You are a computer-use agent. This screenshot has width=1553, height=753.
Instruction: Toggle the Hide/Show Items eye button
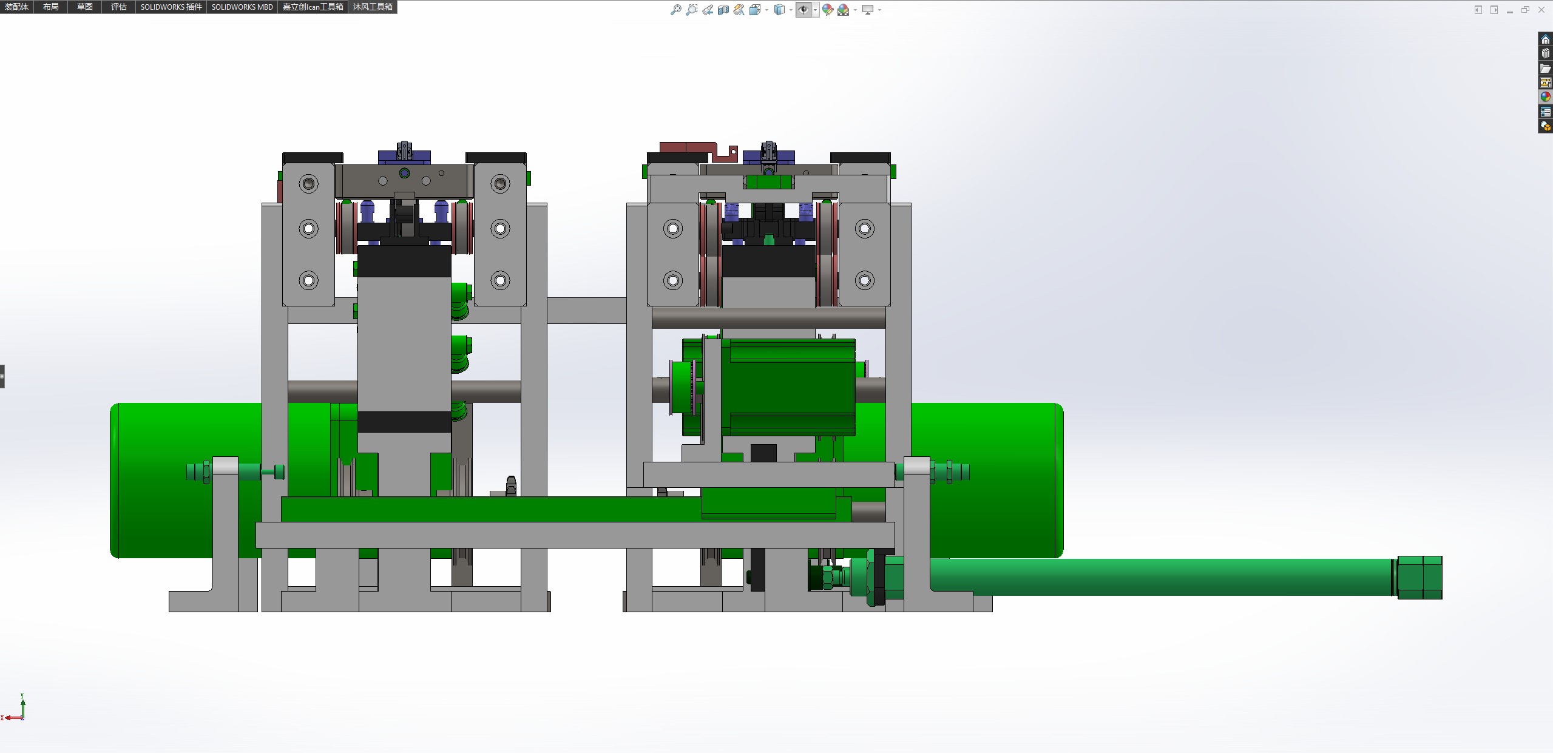pos(803,10)
